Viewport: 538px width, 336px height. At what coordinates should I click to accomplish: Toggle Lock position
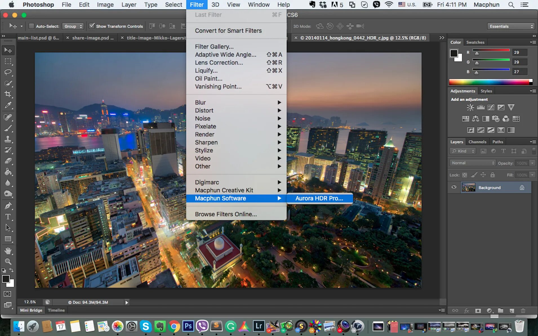coord(483,175)
